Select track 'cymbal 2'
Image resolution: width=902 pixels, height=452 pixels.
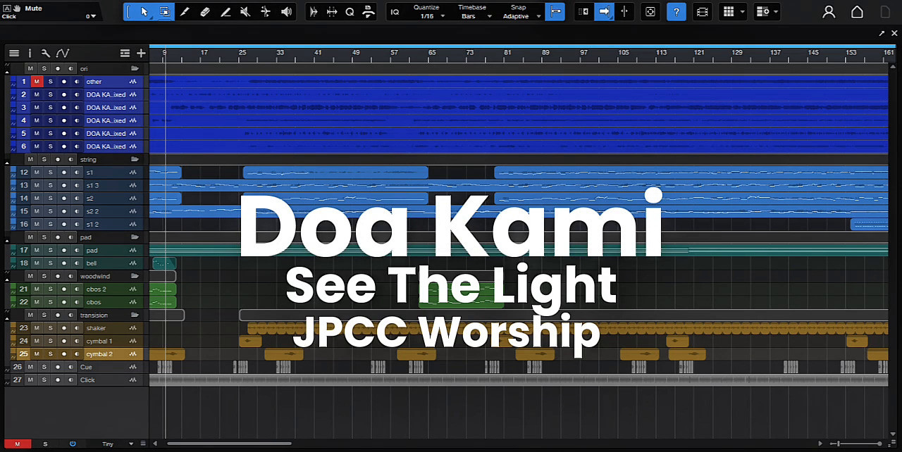tap(99, 354)
